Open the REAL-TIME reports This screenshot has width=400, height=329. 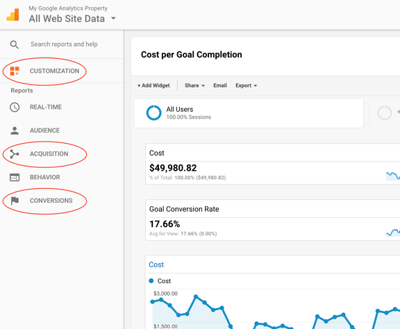[x=46, y=107]
